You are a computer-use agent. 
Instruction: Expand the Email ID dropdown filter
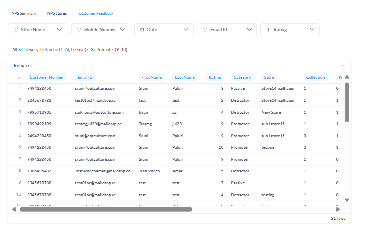pos(249,30)
